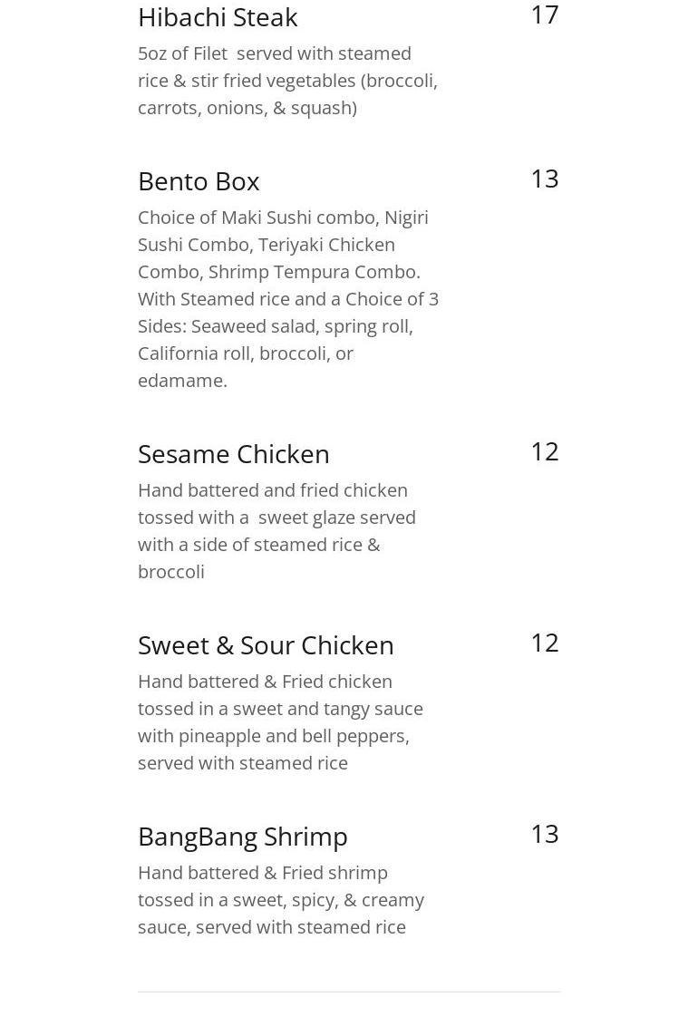The width and height of the screenshot is (698, 1016).
Task: Select the Bento Box heading
Action: (x=199, y=181)
